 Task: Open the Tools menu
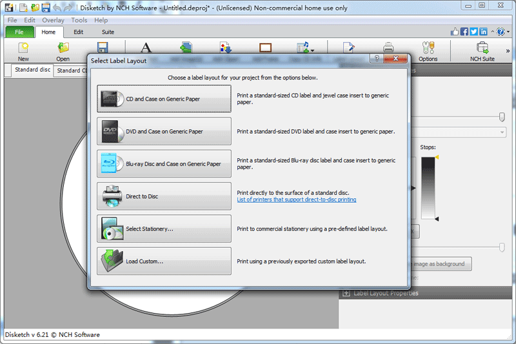(79, 20)
